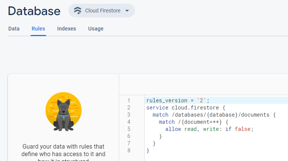Open the Cloud Firestore database selector label
Image resolution: width=288 pixels, height=161 pixels.
(103, 11)
